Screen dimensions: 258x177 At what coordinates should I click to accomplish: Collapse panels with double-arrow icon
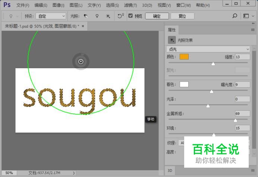click(253, 23)
